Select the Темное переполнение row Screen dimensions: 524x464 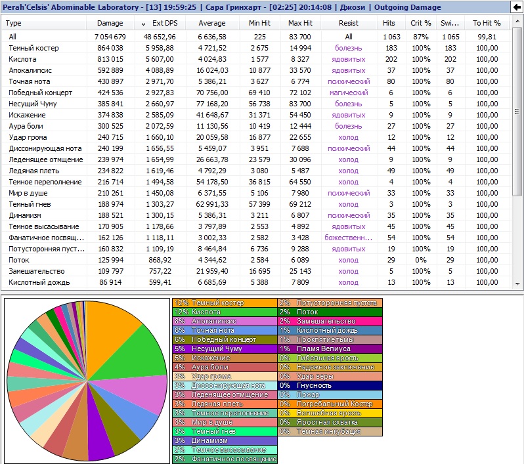pyautogui.click(x=256, y=182)
